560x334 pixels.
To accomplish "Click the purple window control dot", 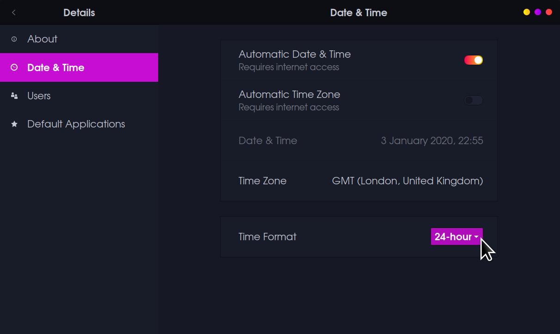I will point(538,12).
